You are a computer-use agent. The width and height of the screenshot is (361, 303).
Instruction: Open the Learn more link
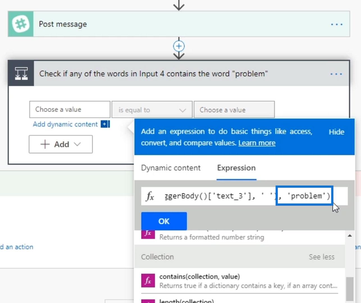(257, 143)
